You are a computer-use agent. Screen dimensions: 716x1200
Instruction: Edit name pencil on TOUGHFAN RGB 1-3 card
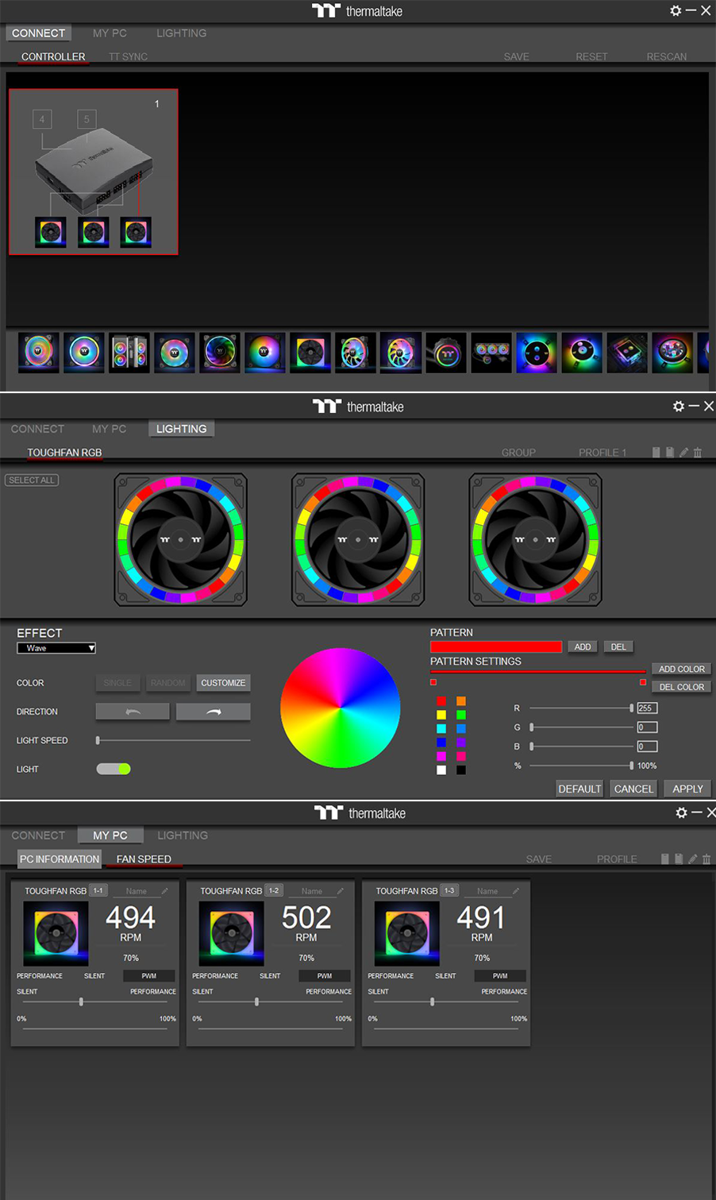tap(516, 891)
